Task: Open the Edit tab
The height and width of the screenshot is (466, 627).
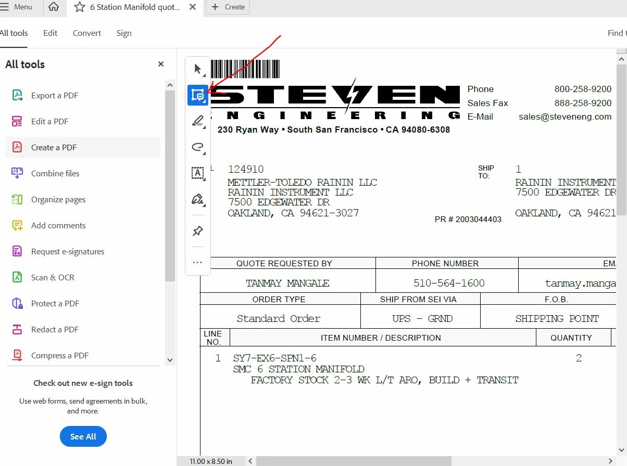Action: tap(50, 33)
